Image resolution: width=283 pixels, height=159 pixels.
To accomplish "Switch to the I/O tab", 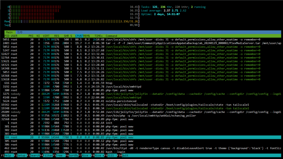I will tap(20, 32).
